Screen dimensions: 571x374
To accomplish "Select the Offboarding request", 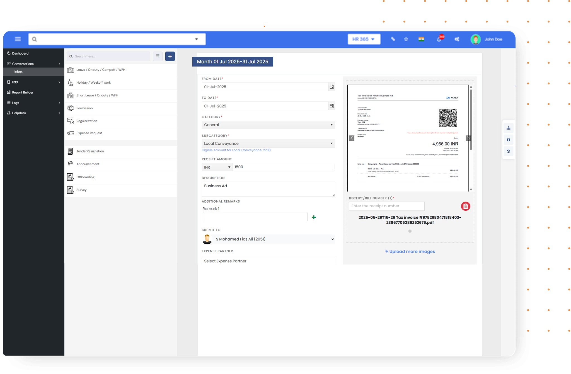I will tap(121, 177).
